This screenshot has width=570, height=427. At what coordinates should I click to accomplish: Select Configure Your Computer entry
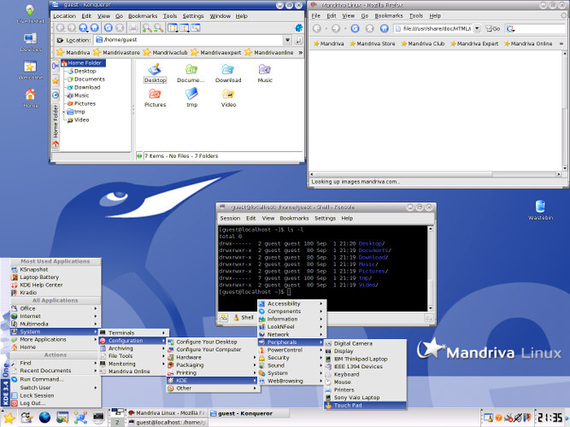212,349
